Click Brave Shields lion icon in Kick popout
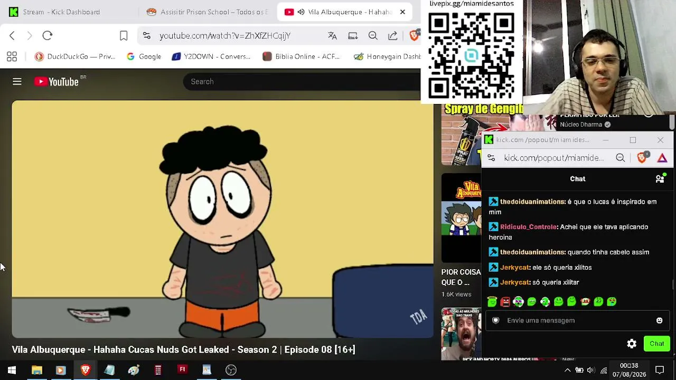This screenshot has height=380, width=676. pyautogui.click(x=642, y=158)
